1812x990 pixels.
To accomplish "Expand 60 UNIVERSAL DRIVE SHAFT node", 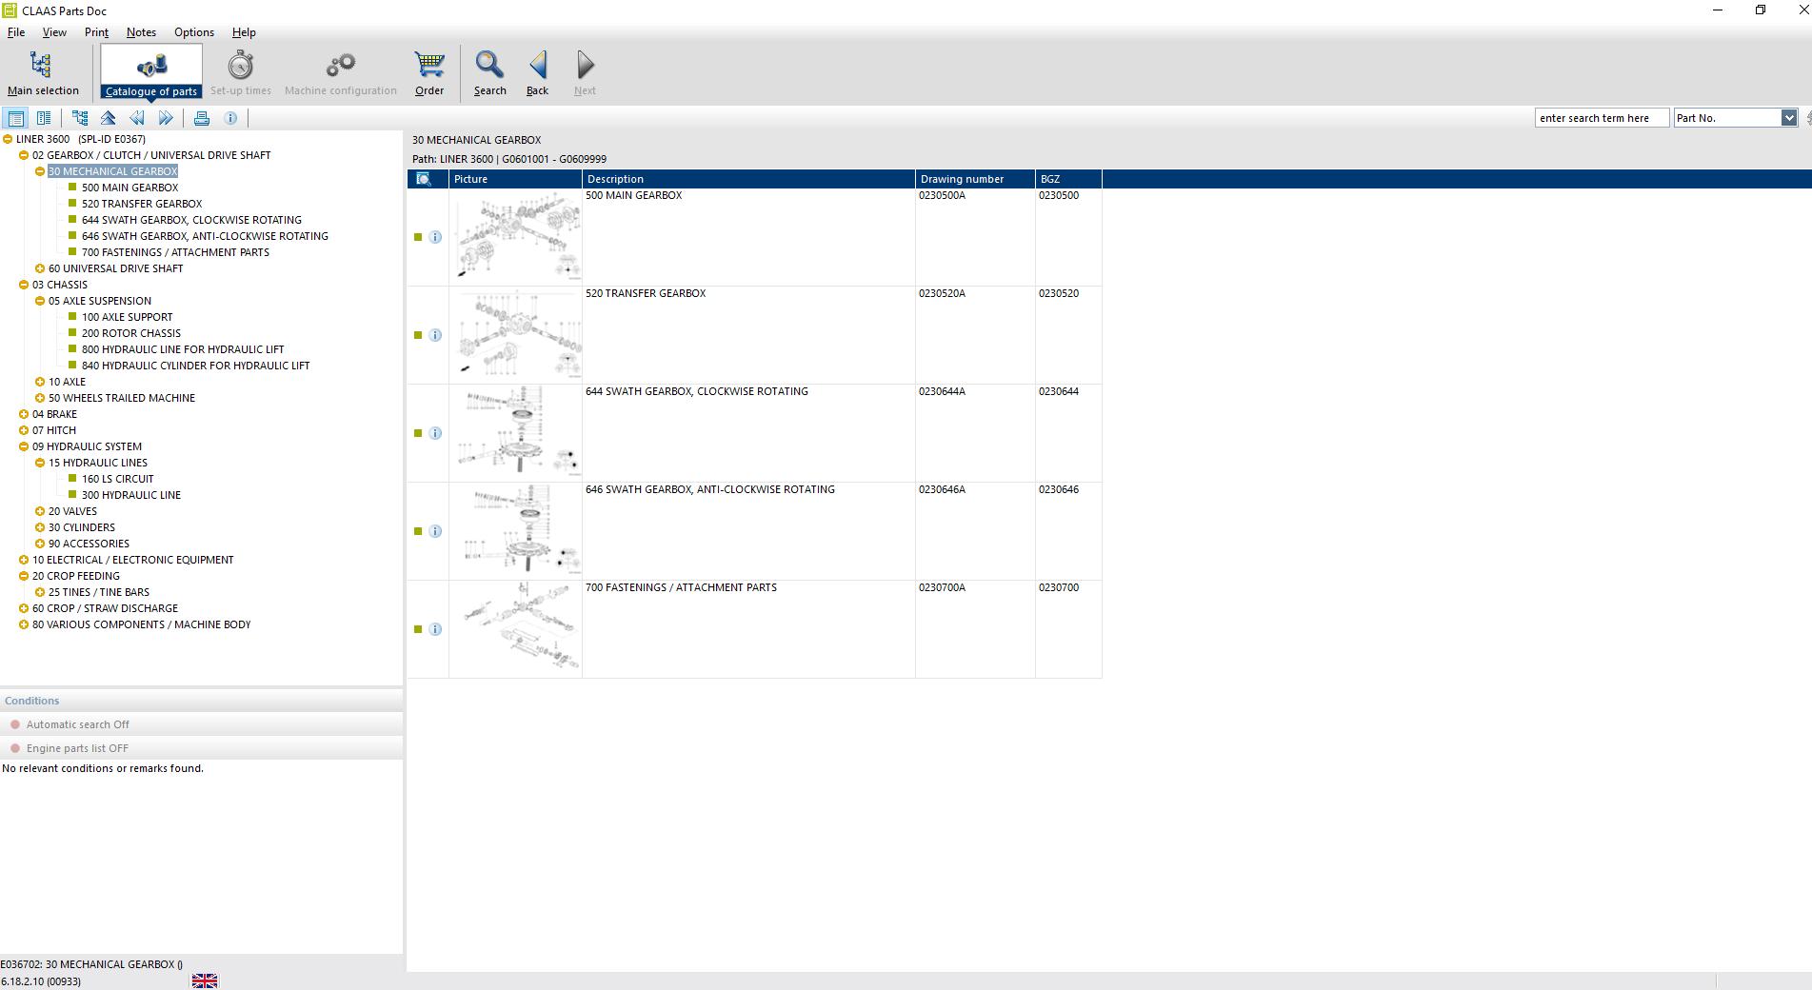I will click(40, 268).
